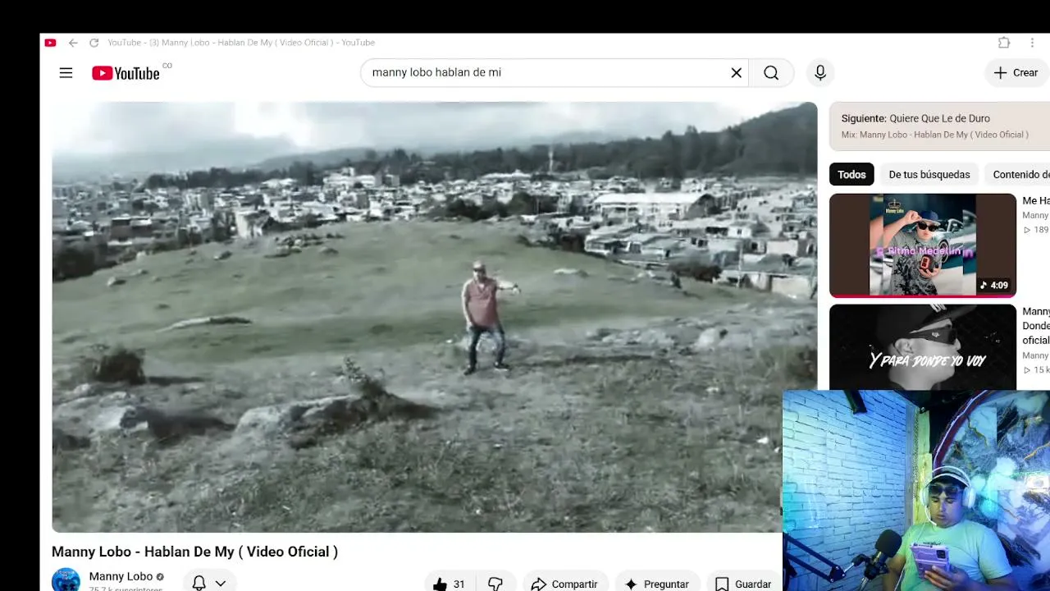
Task: Save the video with Guardar
Action: (744, 584)
